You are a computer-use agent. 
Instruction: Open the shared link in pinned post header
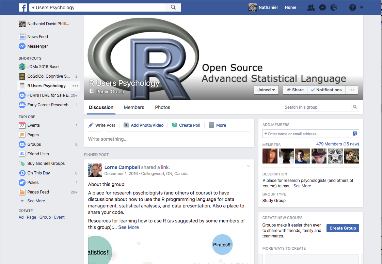(x=164, y=167)
